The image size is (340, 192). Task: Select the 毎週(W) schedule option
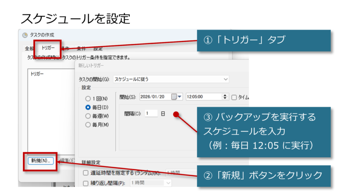(88, 116)
